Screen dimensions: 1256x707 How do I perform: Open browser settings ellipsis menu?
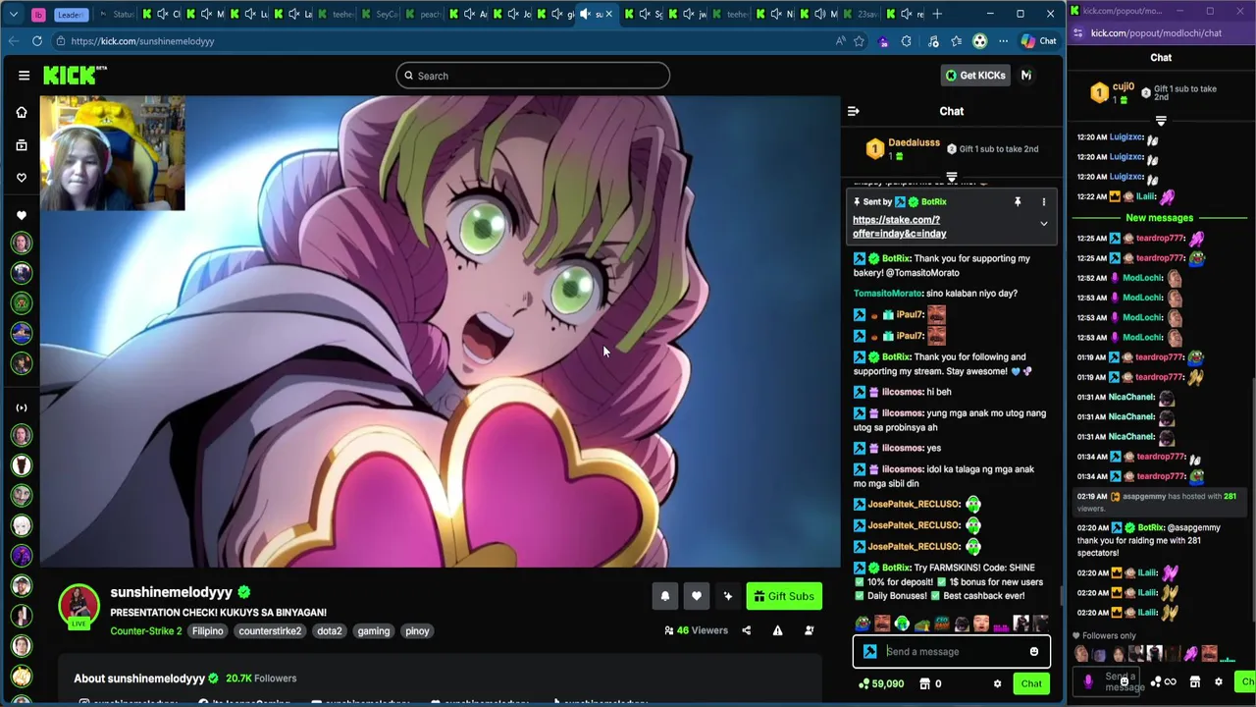[x=1003, y=41]
